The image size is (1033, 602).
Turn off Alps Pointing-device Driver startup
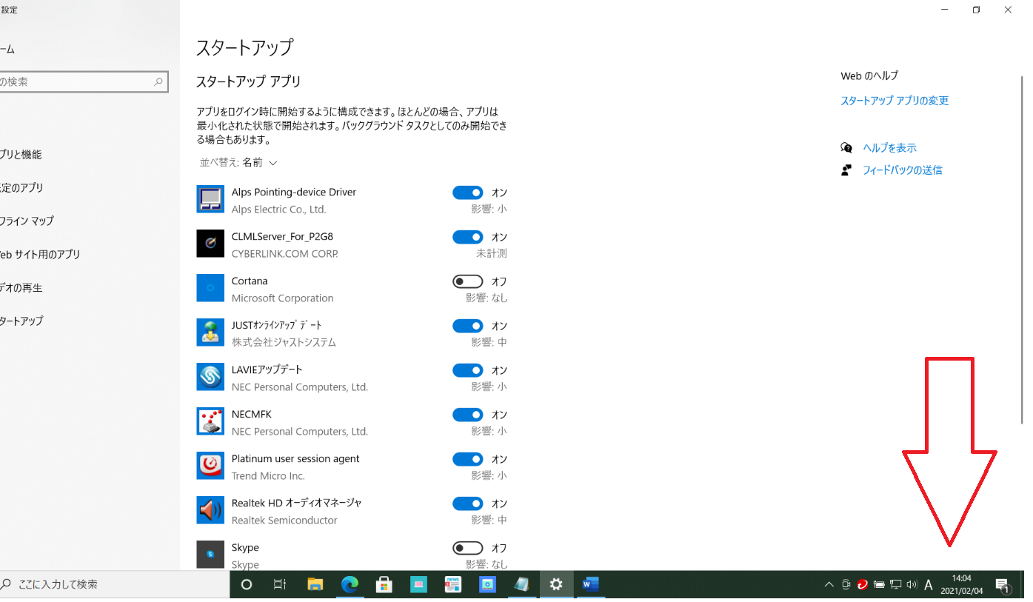coord(467,193)
